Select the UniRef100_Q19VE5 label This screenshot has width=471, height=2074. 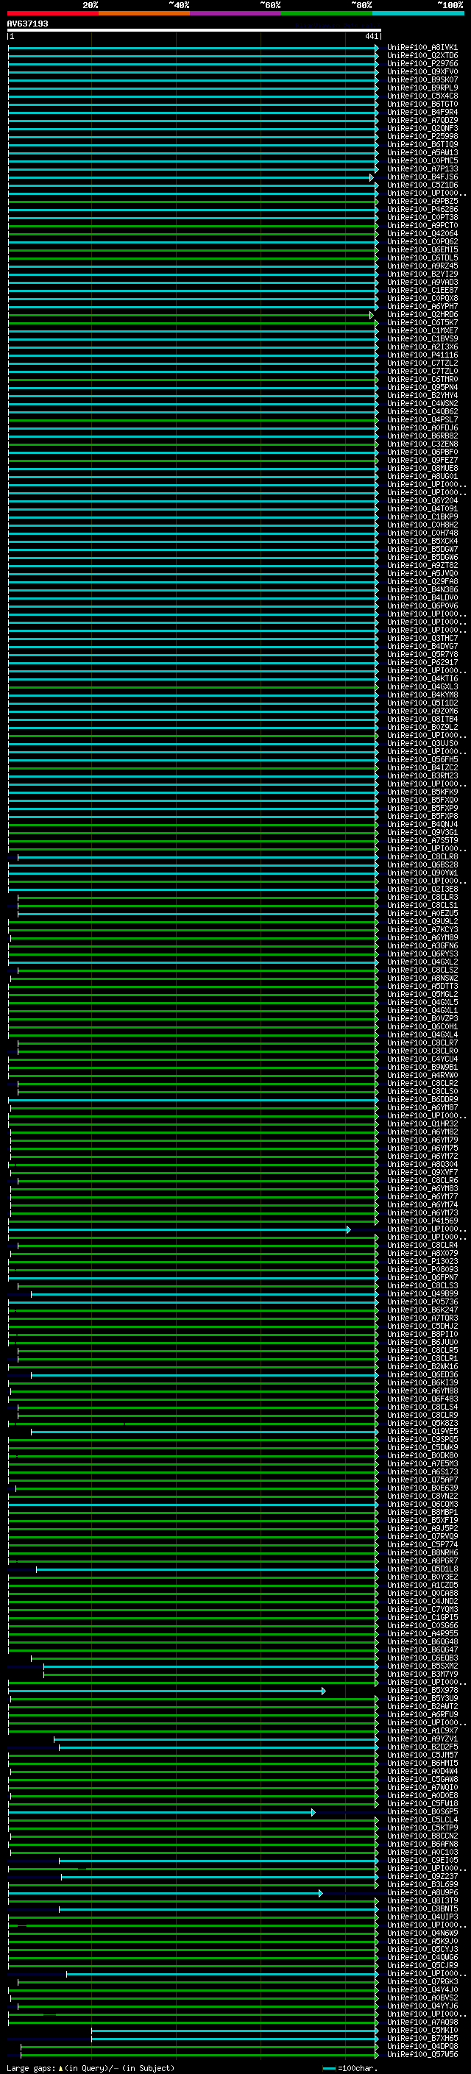click(x=422, y=1432)
